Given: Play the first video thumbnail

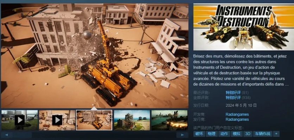Looking at the screenshot, I should 19,120.
